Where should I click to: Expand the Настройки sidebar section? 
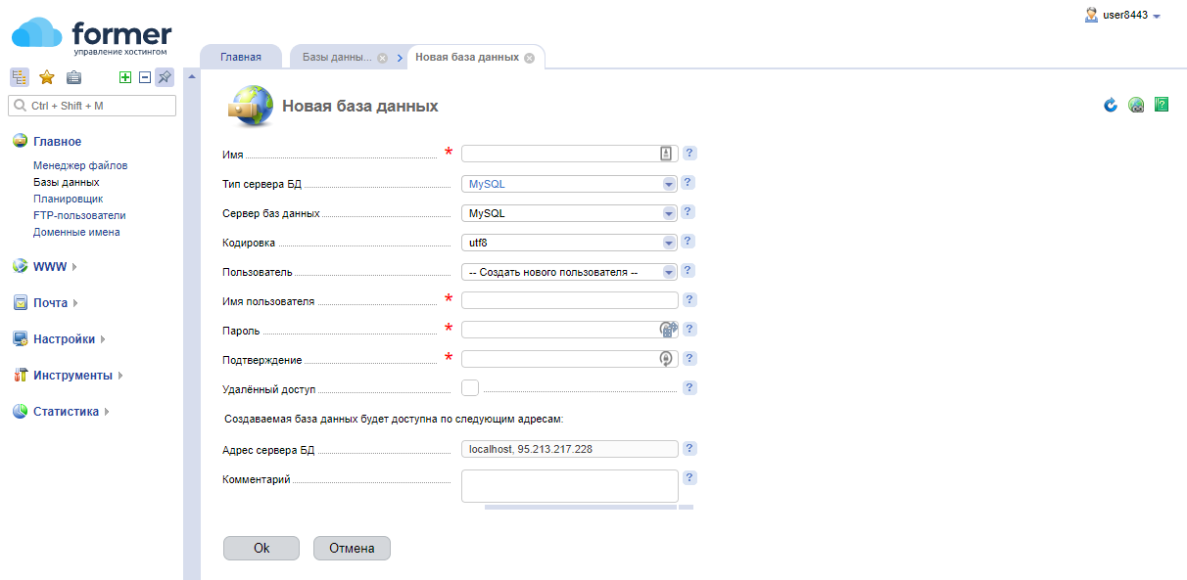click(x=64, y=339)
